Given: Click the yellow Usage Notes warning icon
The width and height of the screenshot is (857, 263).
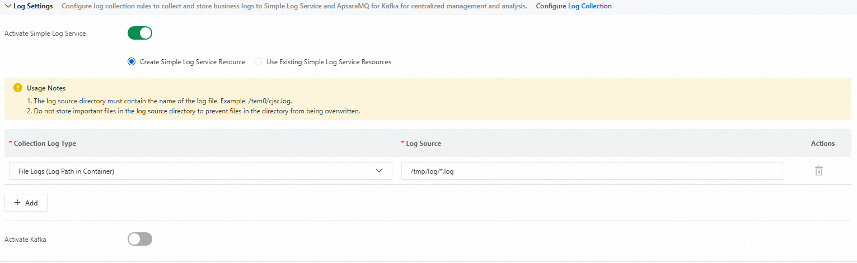Looking at the screenshot, I should pos(17,88).
